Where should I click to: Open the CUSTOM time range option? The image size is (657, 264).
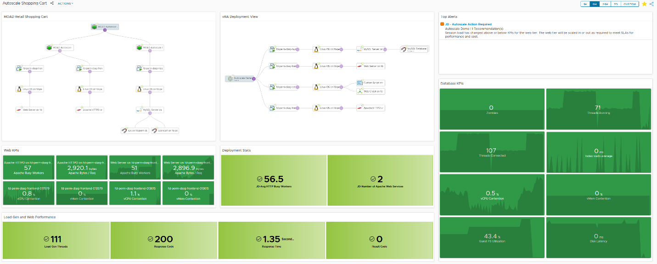pos(629,4)
